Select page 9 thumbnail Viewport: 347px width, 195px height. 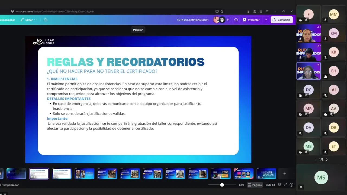pyautogui.click(x=175, y=174)
